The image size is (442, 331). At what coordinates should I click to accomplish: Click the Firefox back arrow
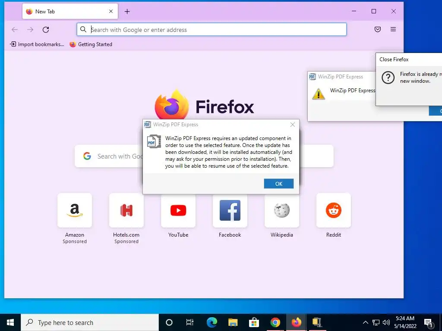(15, 30)
